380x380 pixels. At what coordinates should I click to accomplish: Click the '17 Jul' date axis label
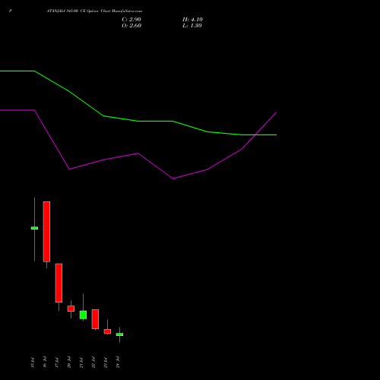click(x=57, y=362)
